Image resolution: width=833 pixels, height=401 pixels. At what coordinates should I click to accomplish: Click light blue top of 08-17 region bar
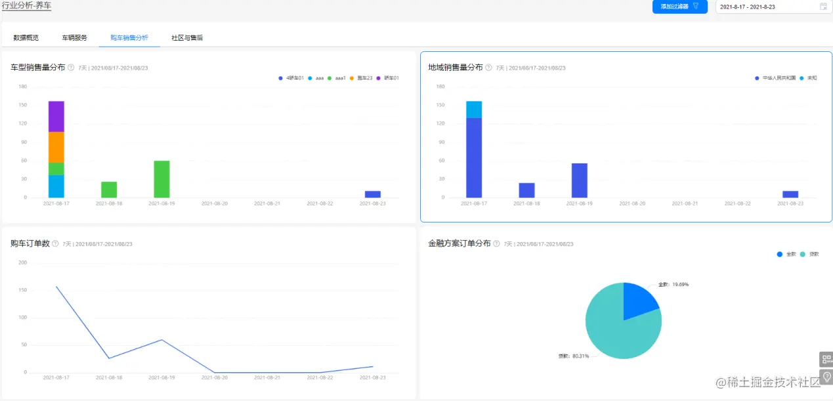[x=474, y=110]
